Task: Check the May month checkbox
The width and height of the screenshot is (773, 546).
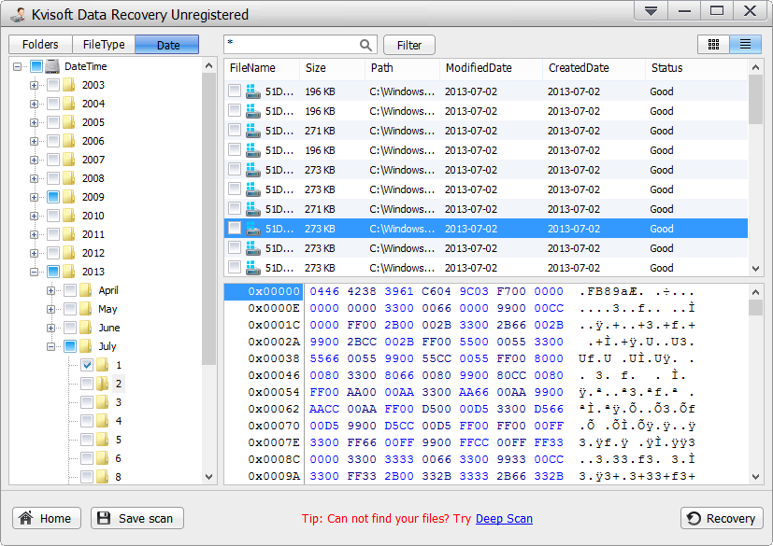Action: [70, 309]
